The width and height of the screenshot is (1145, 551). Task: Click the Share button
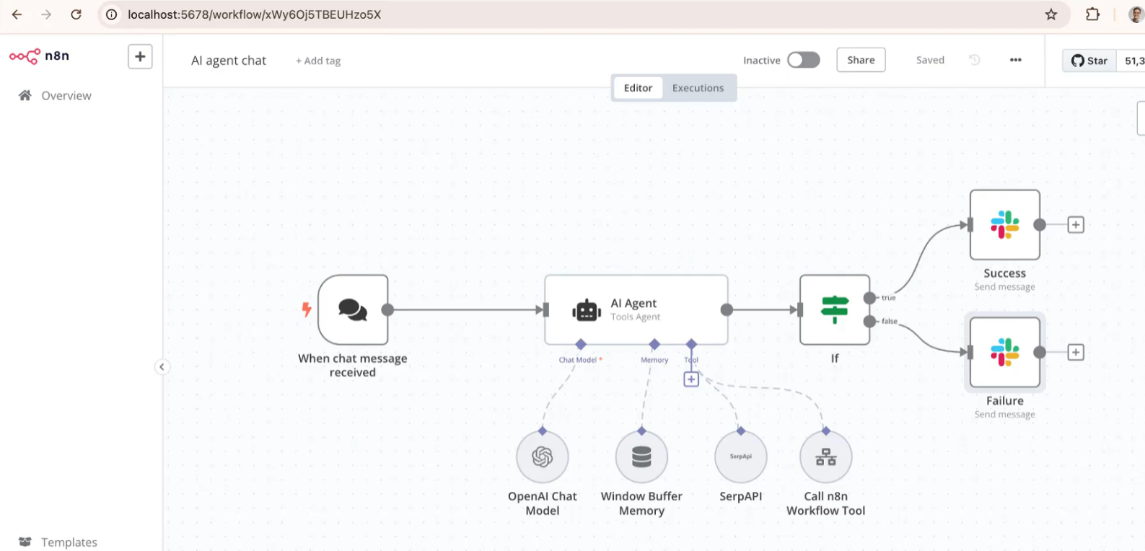[861, 60]
